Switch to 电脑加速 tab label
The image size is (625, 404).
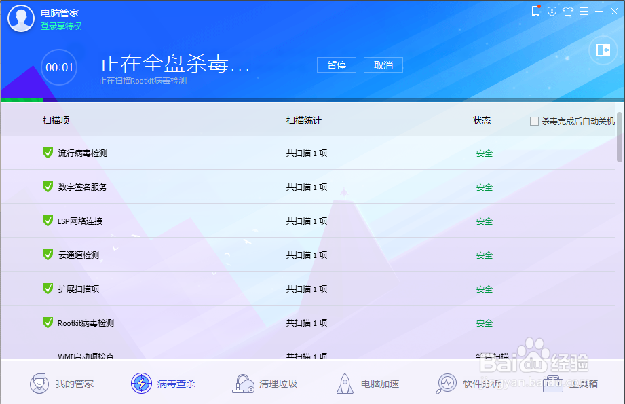click(380, 384)
